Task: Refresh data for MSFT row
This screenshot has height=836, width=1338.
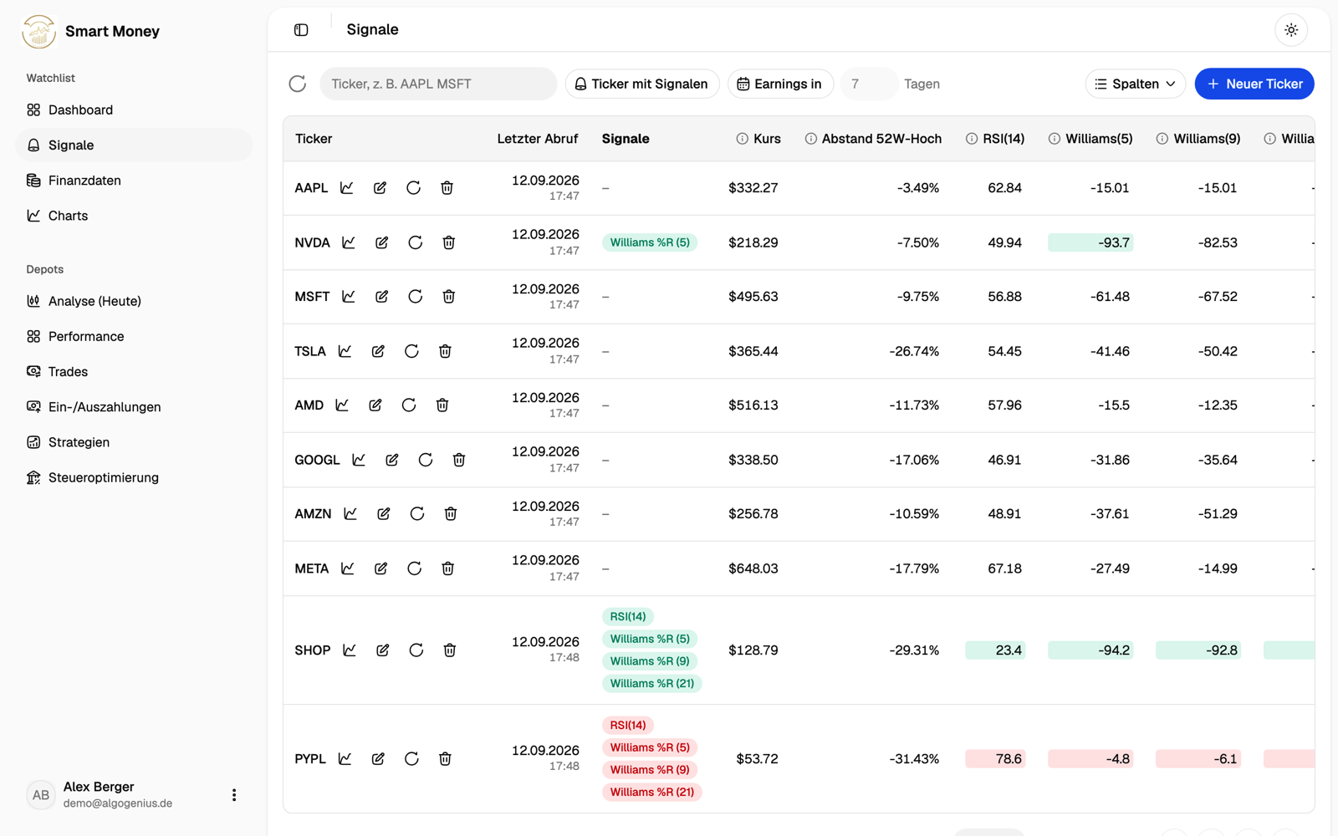Action: point(416,297)
